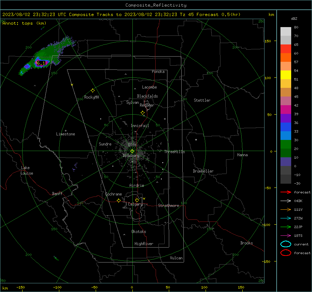
Task: Click the Lacombe label
Action: click(x=149, y=87)
